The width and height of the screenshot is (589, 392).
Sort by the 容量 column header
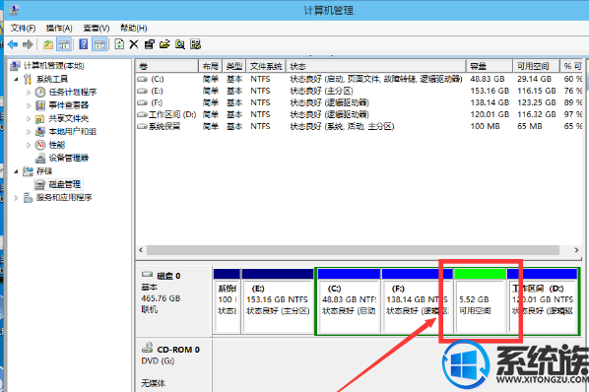tap(490, 66)
